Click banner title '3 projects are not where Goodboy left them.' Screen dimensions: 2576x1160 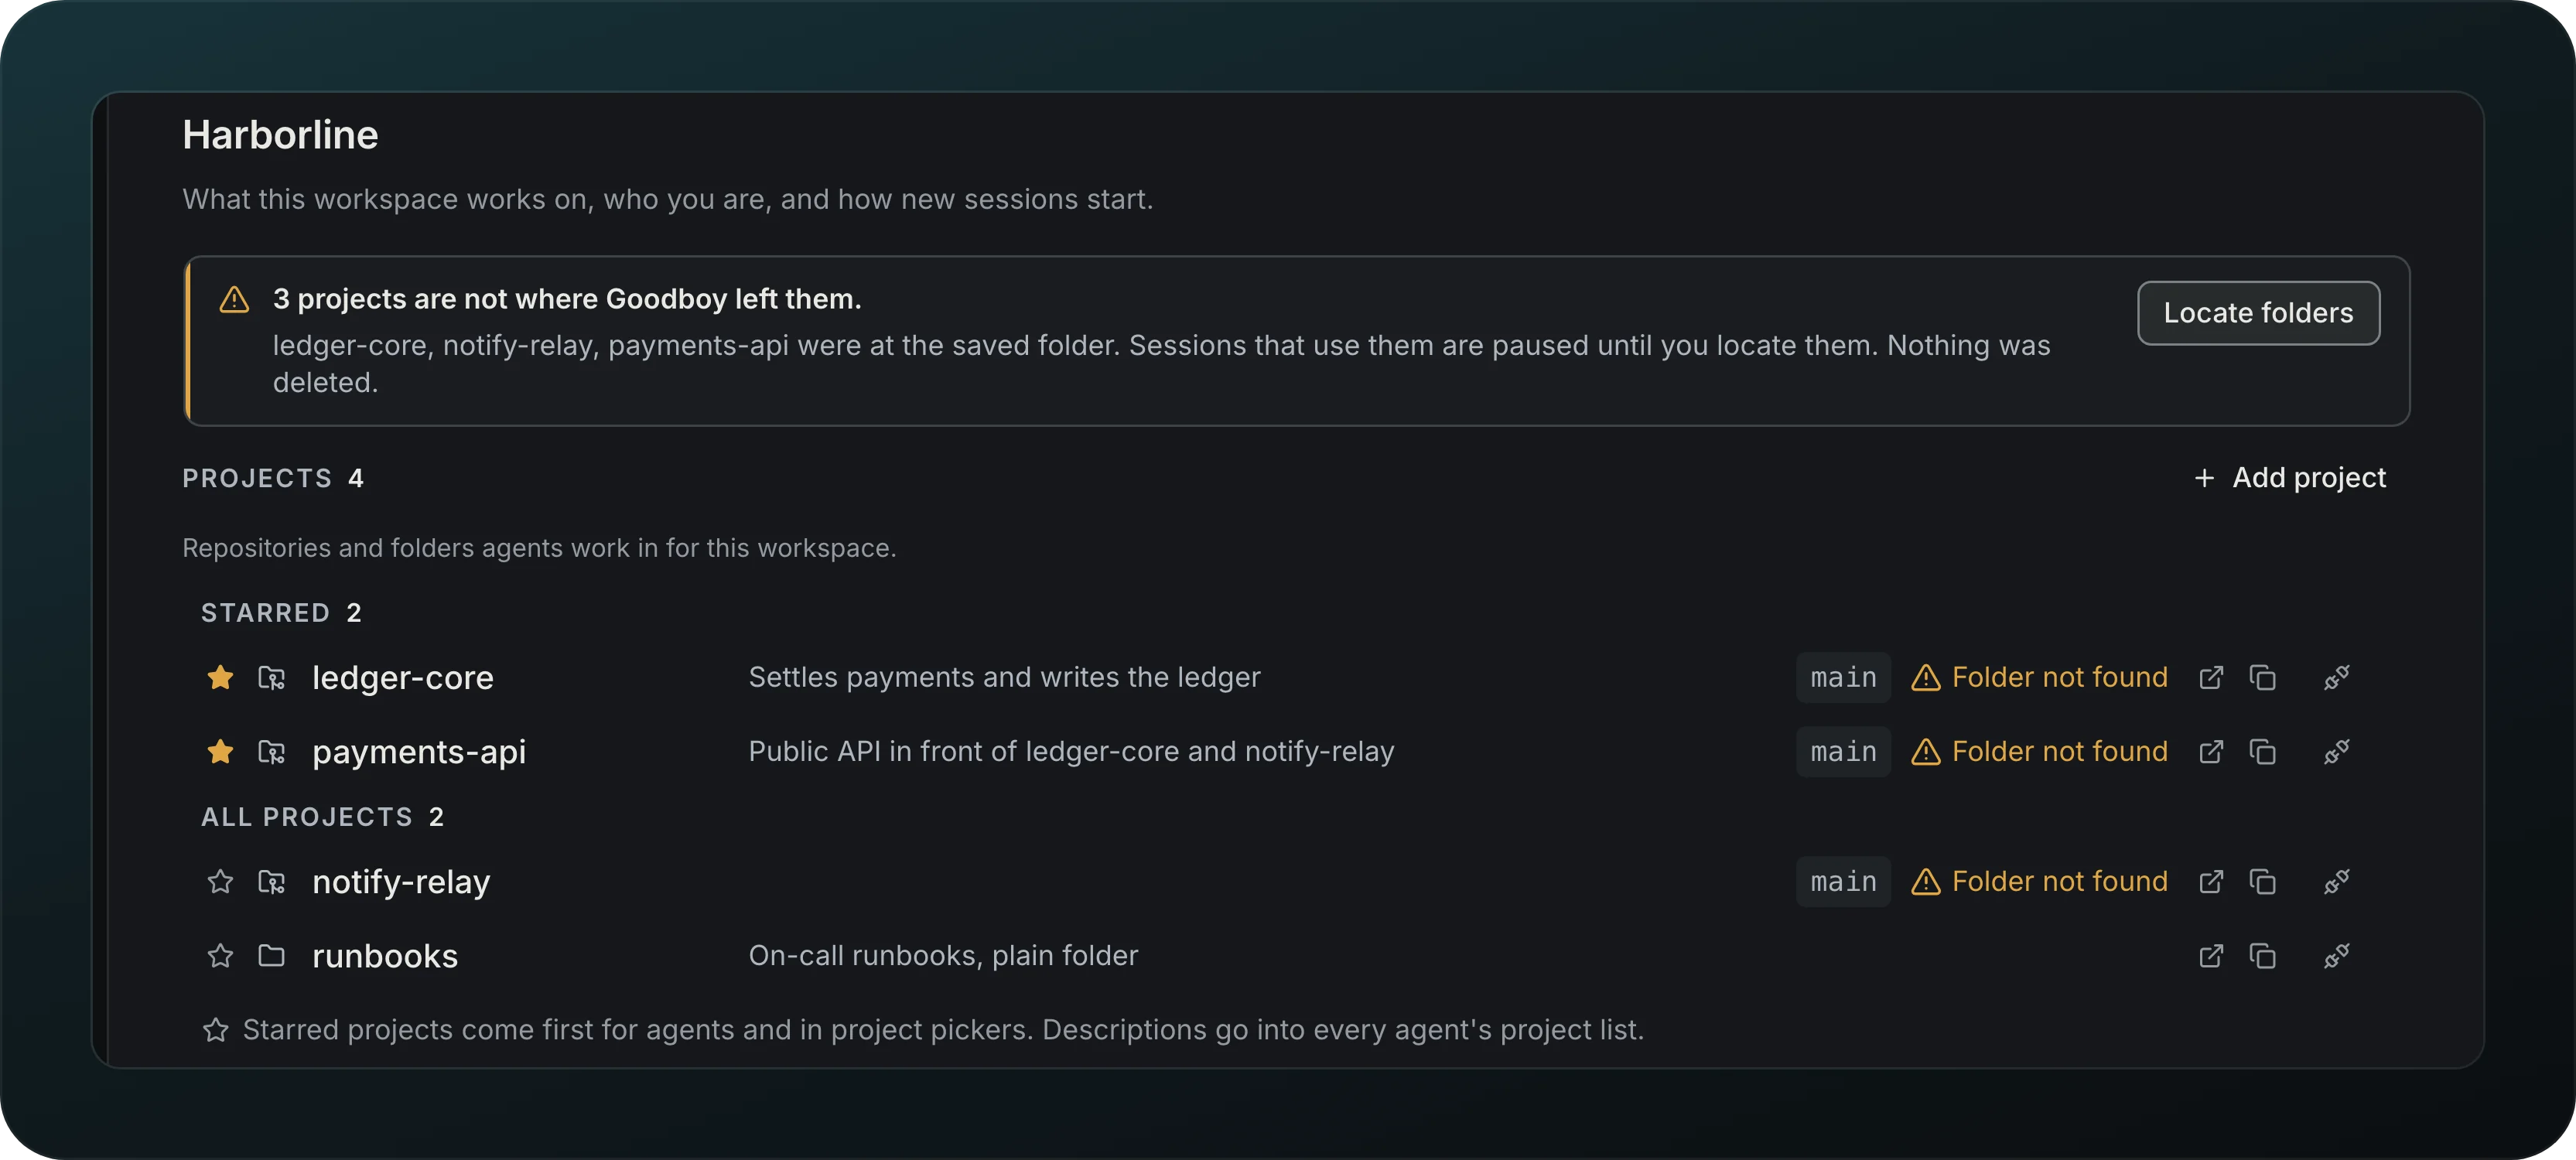tap(567, 299)
